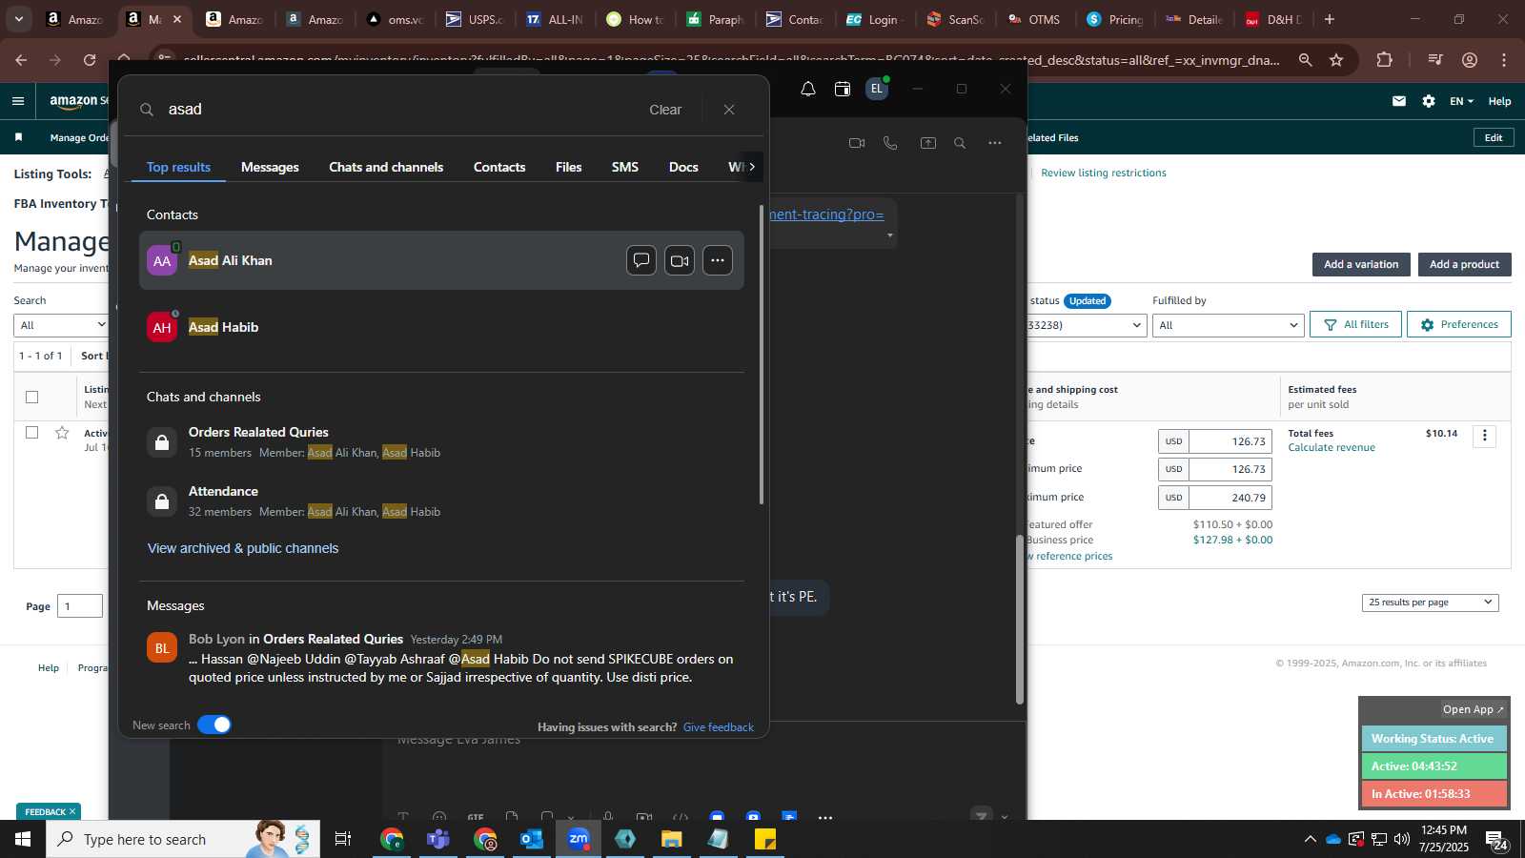Open Amazon Seller Central mail icon
This screenshot has height=858, width=1525.
[x=1399, y=101]
